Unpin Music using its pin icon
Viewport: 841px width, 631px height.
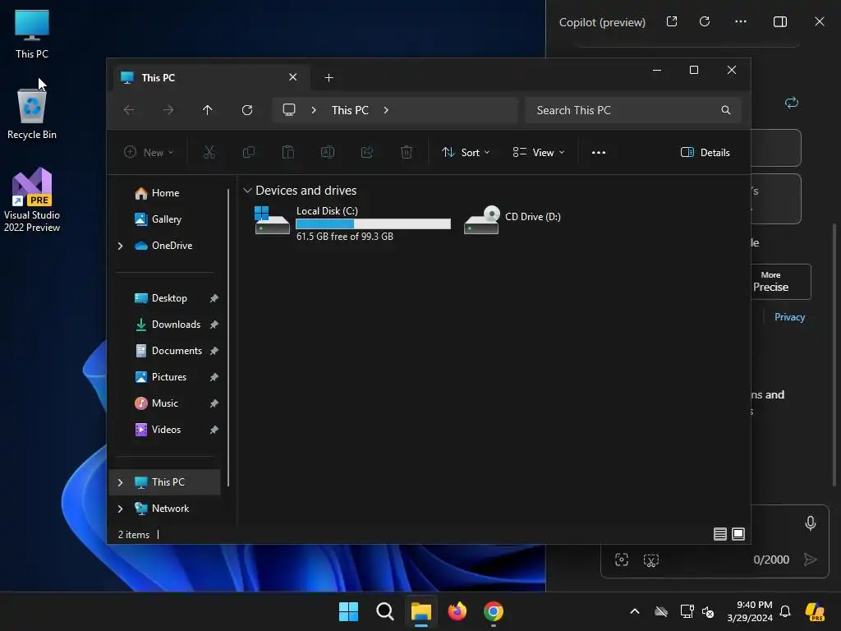(214, 403)
